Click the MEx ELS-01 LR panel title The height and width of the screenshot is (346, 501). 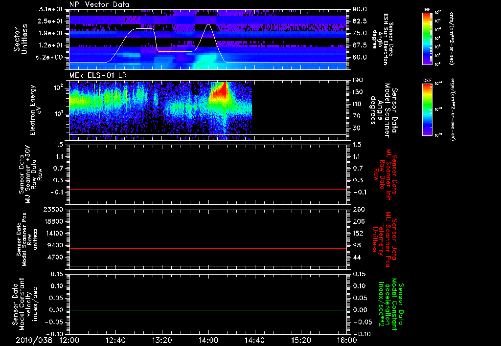(x=98, y=76)
